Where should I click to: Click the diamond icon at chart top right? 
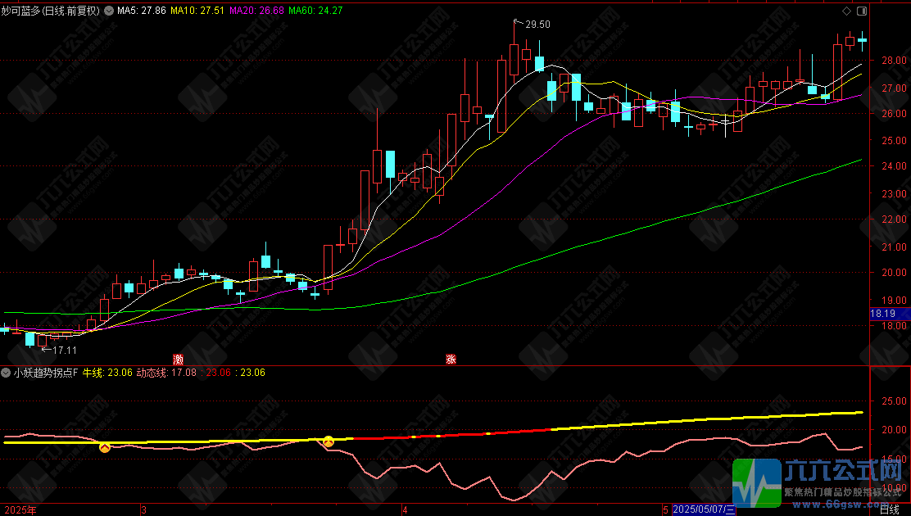[846, 11]
